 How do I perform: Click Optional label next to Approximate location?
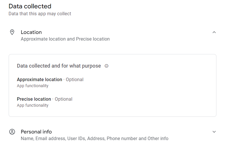click(74, 79)
